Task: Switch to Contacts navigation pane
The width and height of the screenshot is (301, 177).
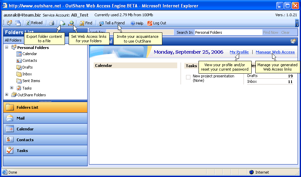Action: click(45, 140)
